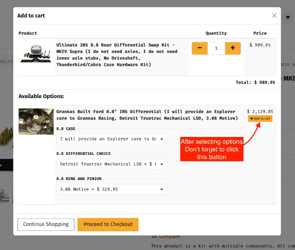Click the Available Options heading
Image resolution: width=295 pixels, height=250 pixels.
pos(41,96)
